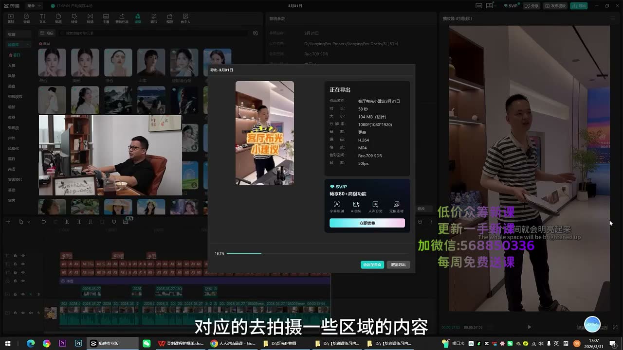
Task: Click the 分享 share button
Action: [x=532, y=6]
